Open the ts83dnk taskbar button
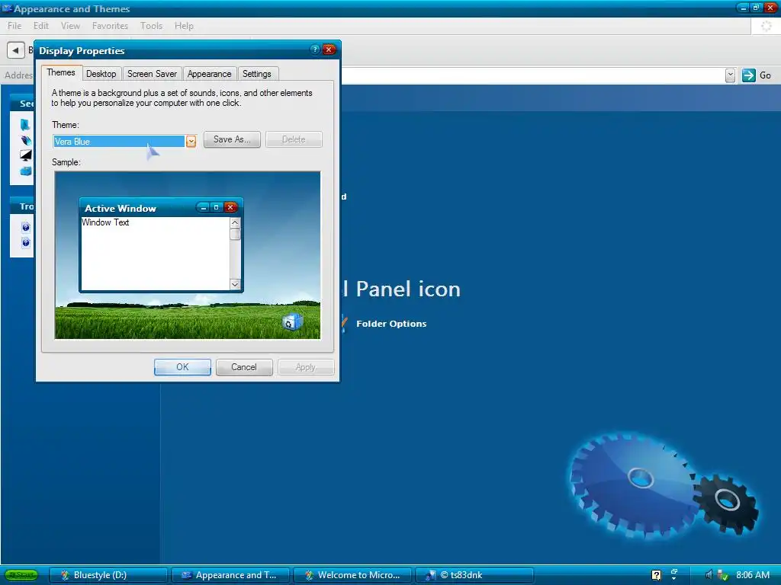Screen dimensions: 781x585 pyautogui.click(x=474, y=575)
